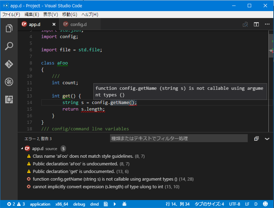This screenshot has height=208, width=274.
Task: Click the line and column indicator 行 14、列 34
Action: click(177, 204)
